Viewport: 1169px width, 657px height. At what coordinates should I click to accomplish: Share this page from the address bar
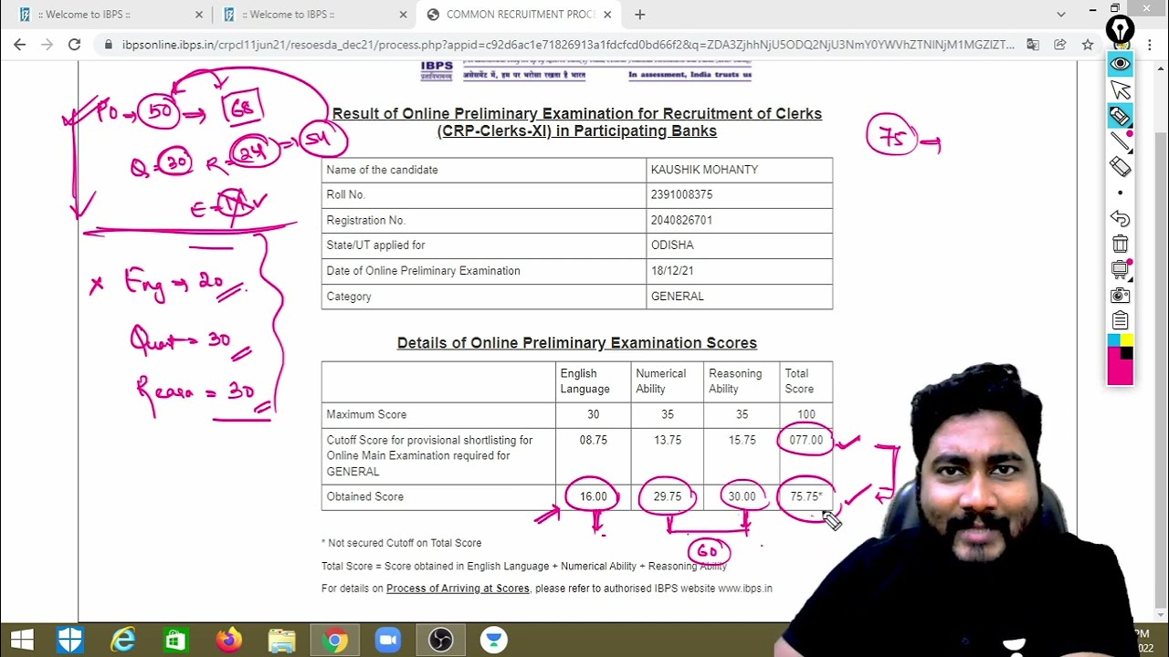pyautogui.click(x=1059, y=44)
